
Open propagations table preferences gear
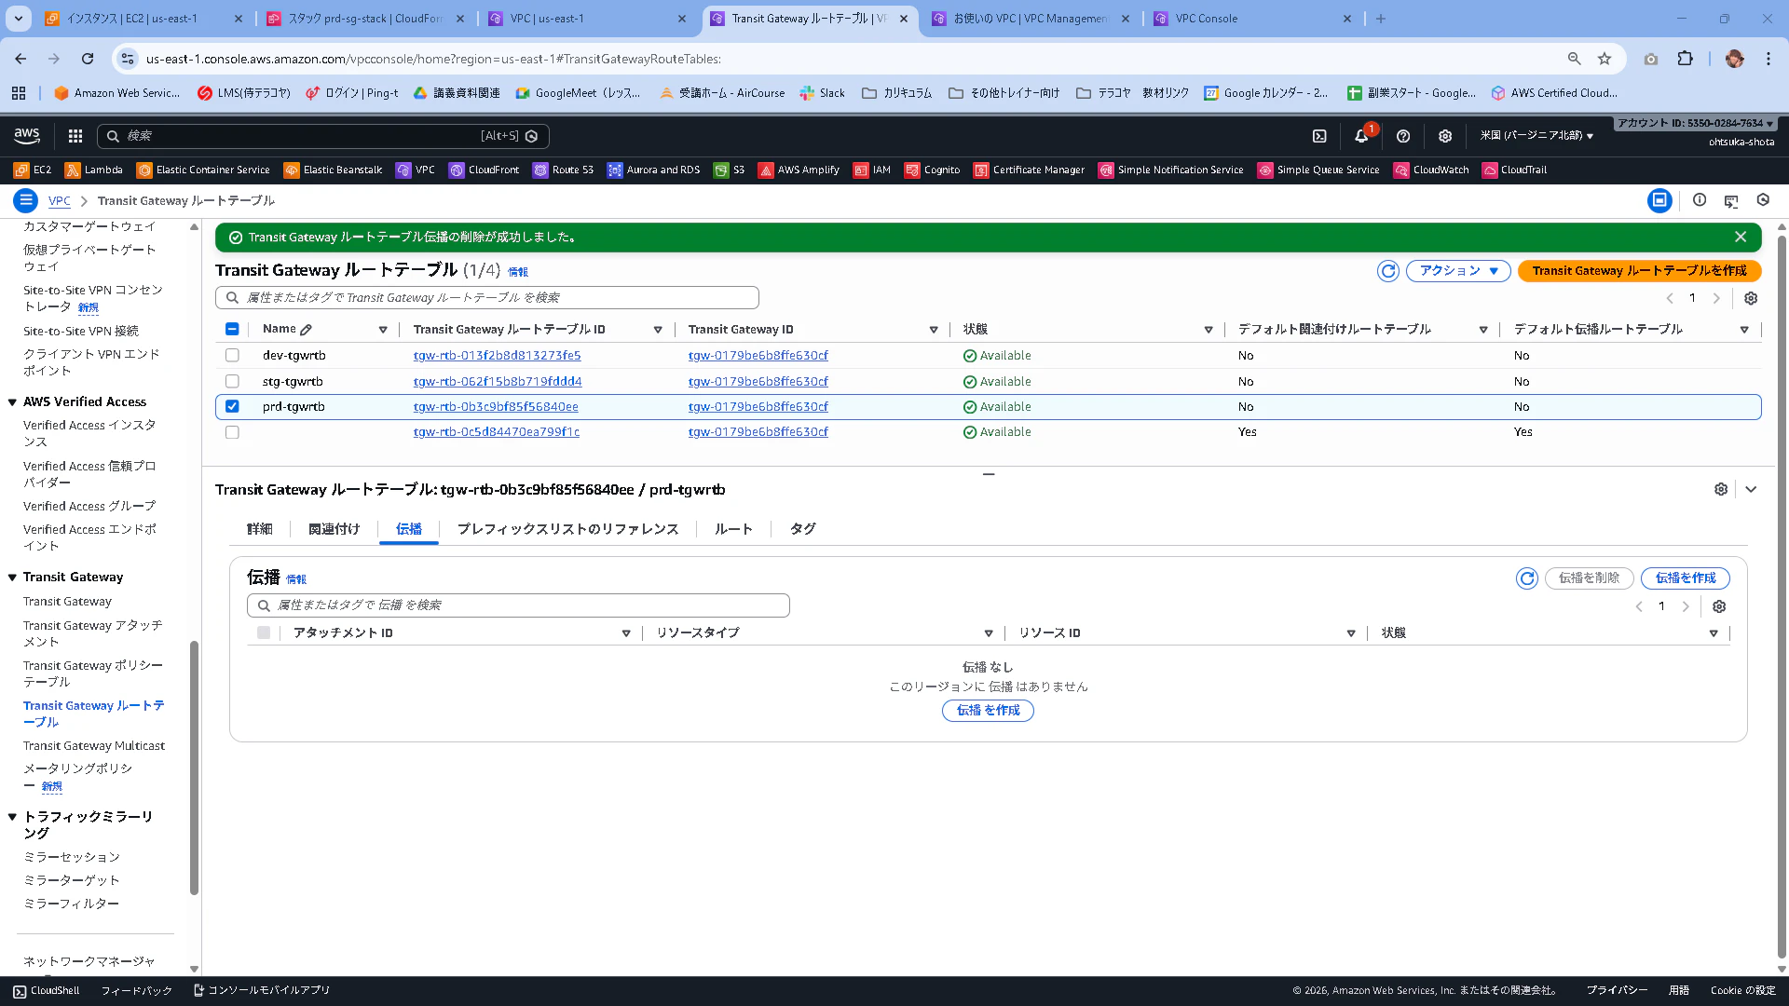(1719, 606)
